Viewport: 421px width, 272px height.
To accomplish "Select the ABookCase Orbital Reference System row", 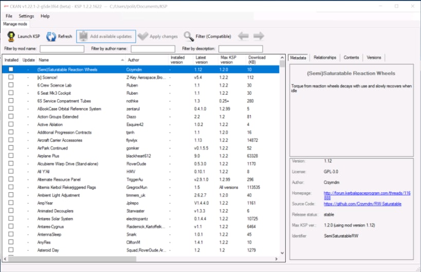I will coord(141,108).
